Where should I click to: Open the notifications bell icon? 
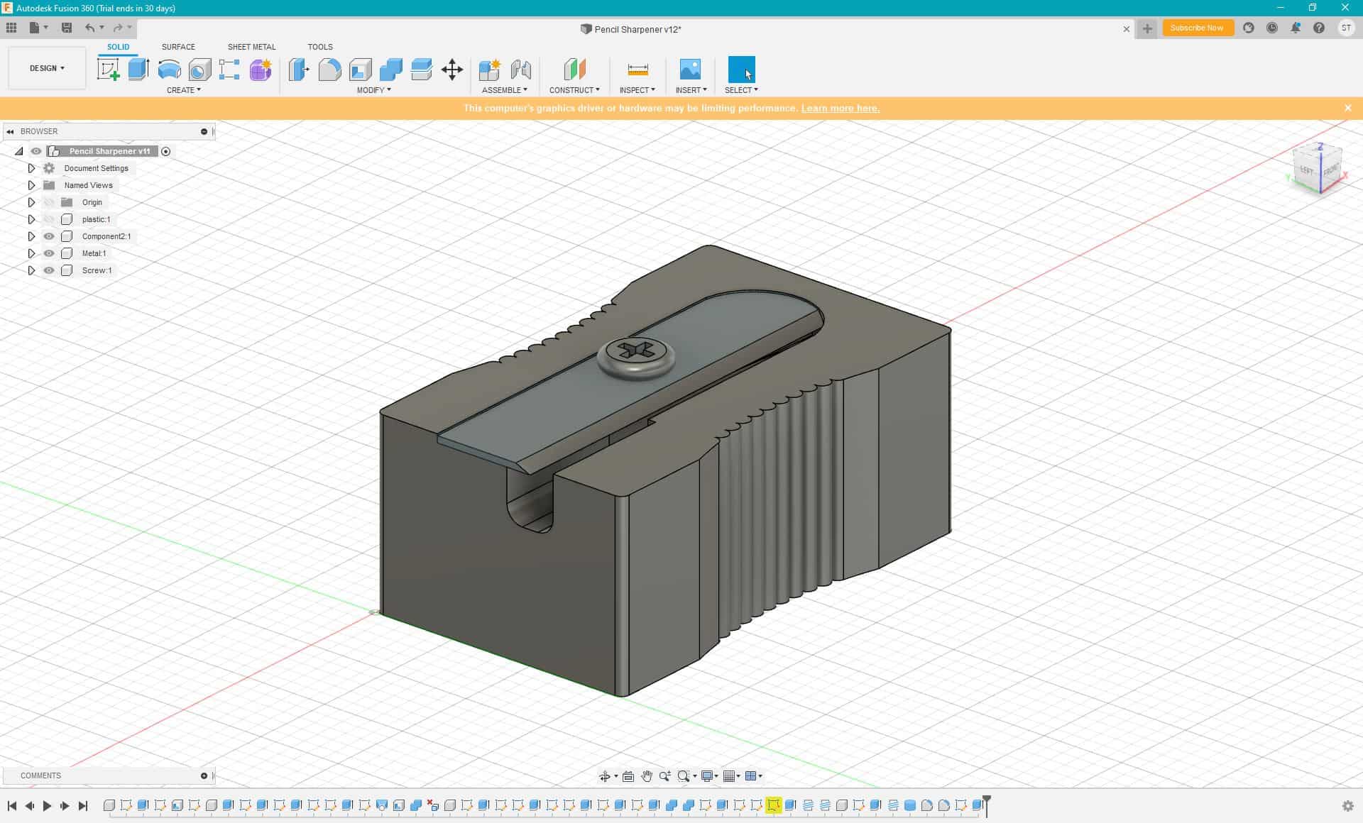click(x=1296, y=28)
